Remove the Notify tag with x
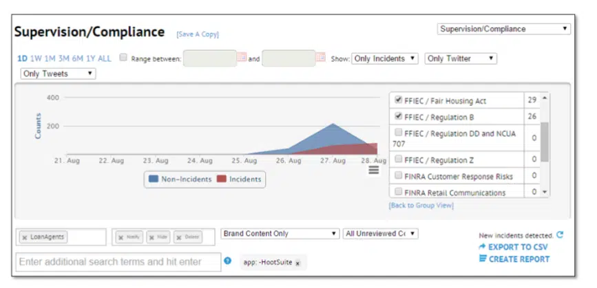The image size is (597, 288). click(x=121, y=237)
